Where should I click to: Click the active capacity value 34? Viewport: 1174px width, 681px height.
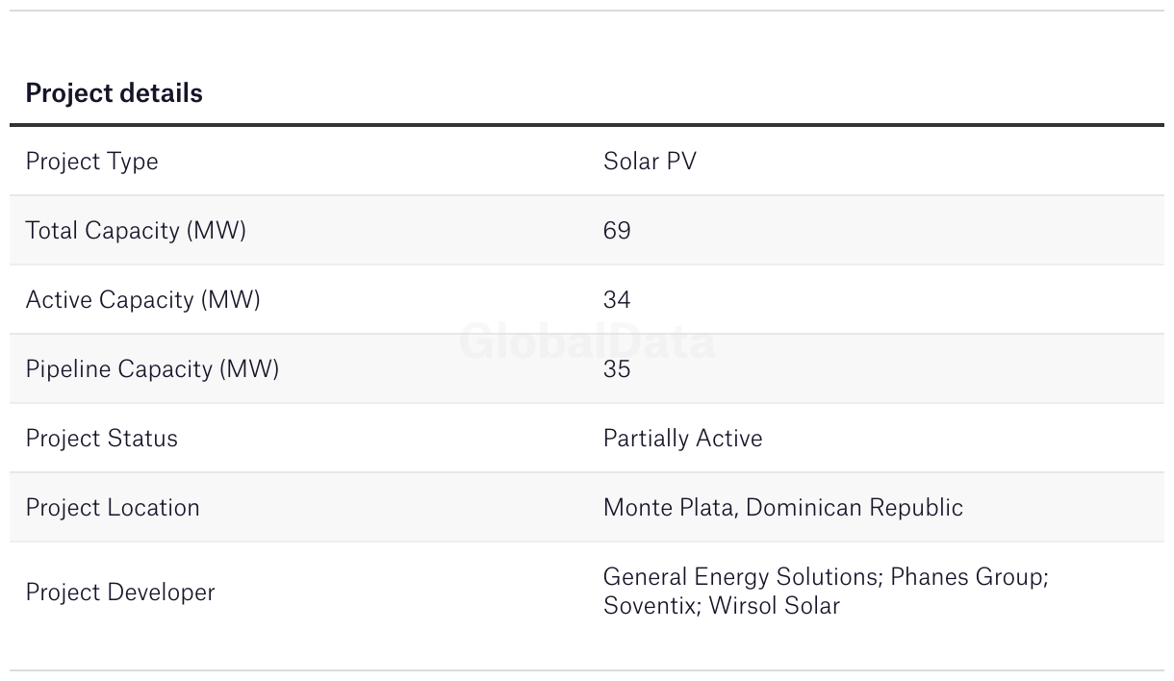click(x=617, y=300)
